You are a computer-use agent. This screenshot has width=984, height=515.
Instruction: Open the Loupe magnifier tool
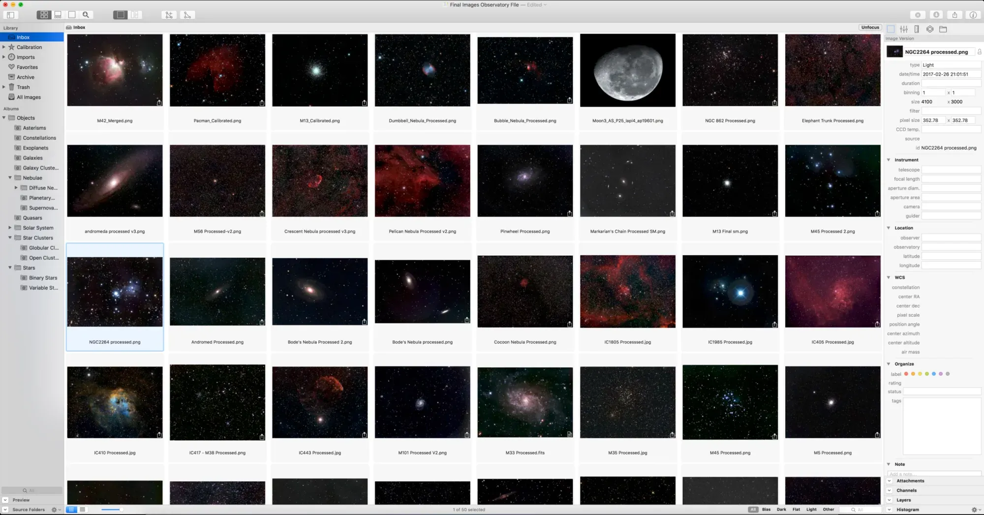pyautogui.click(x=86, y=15)
